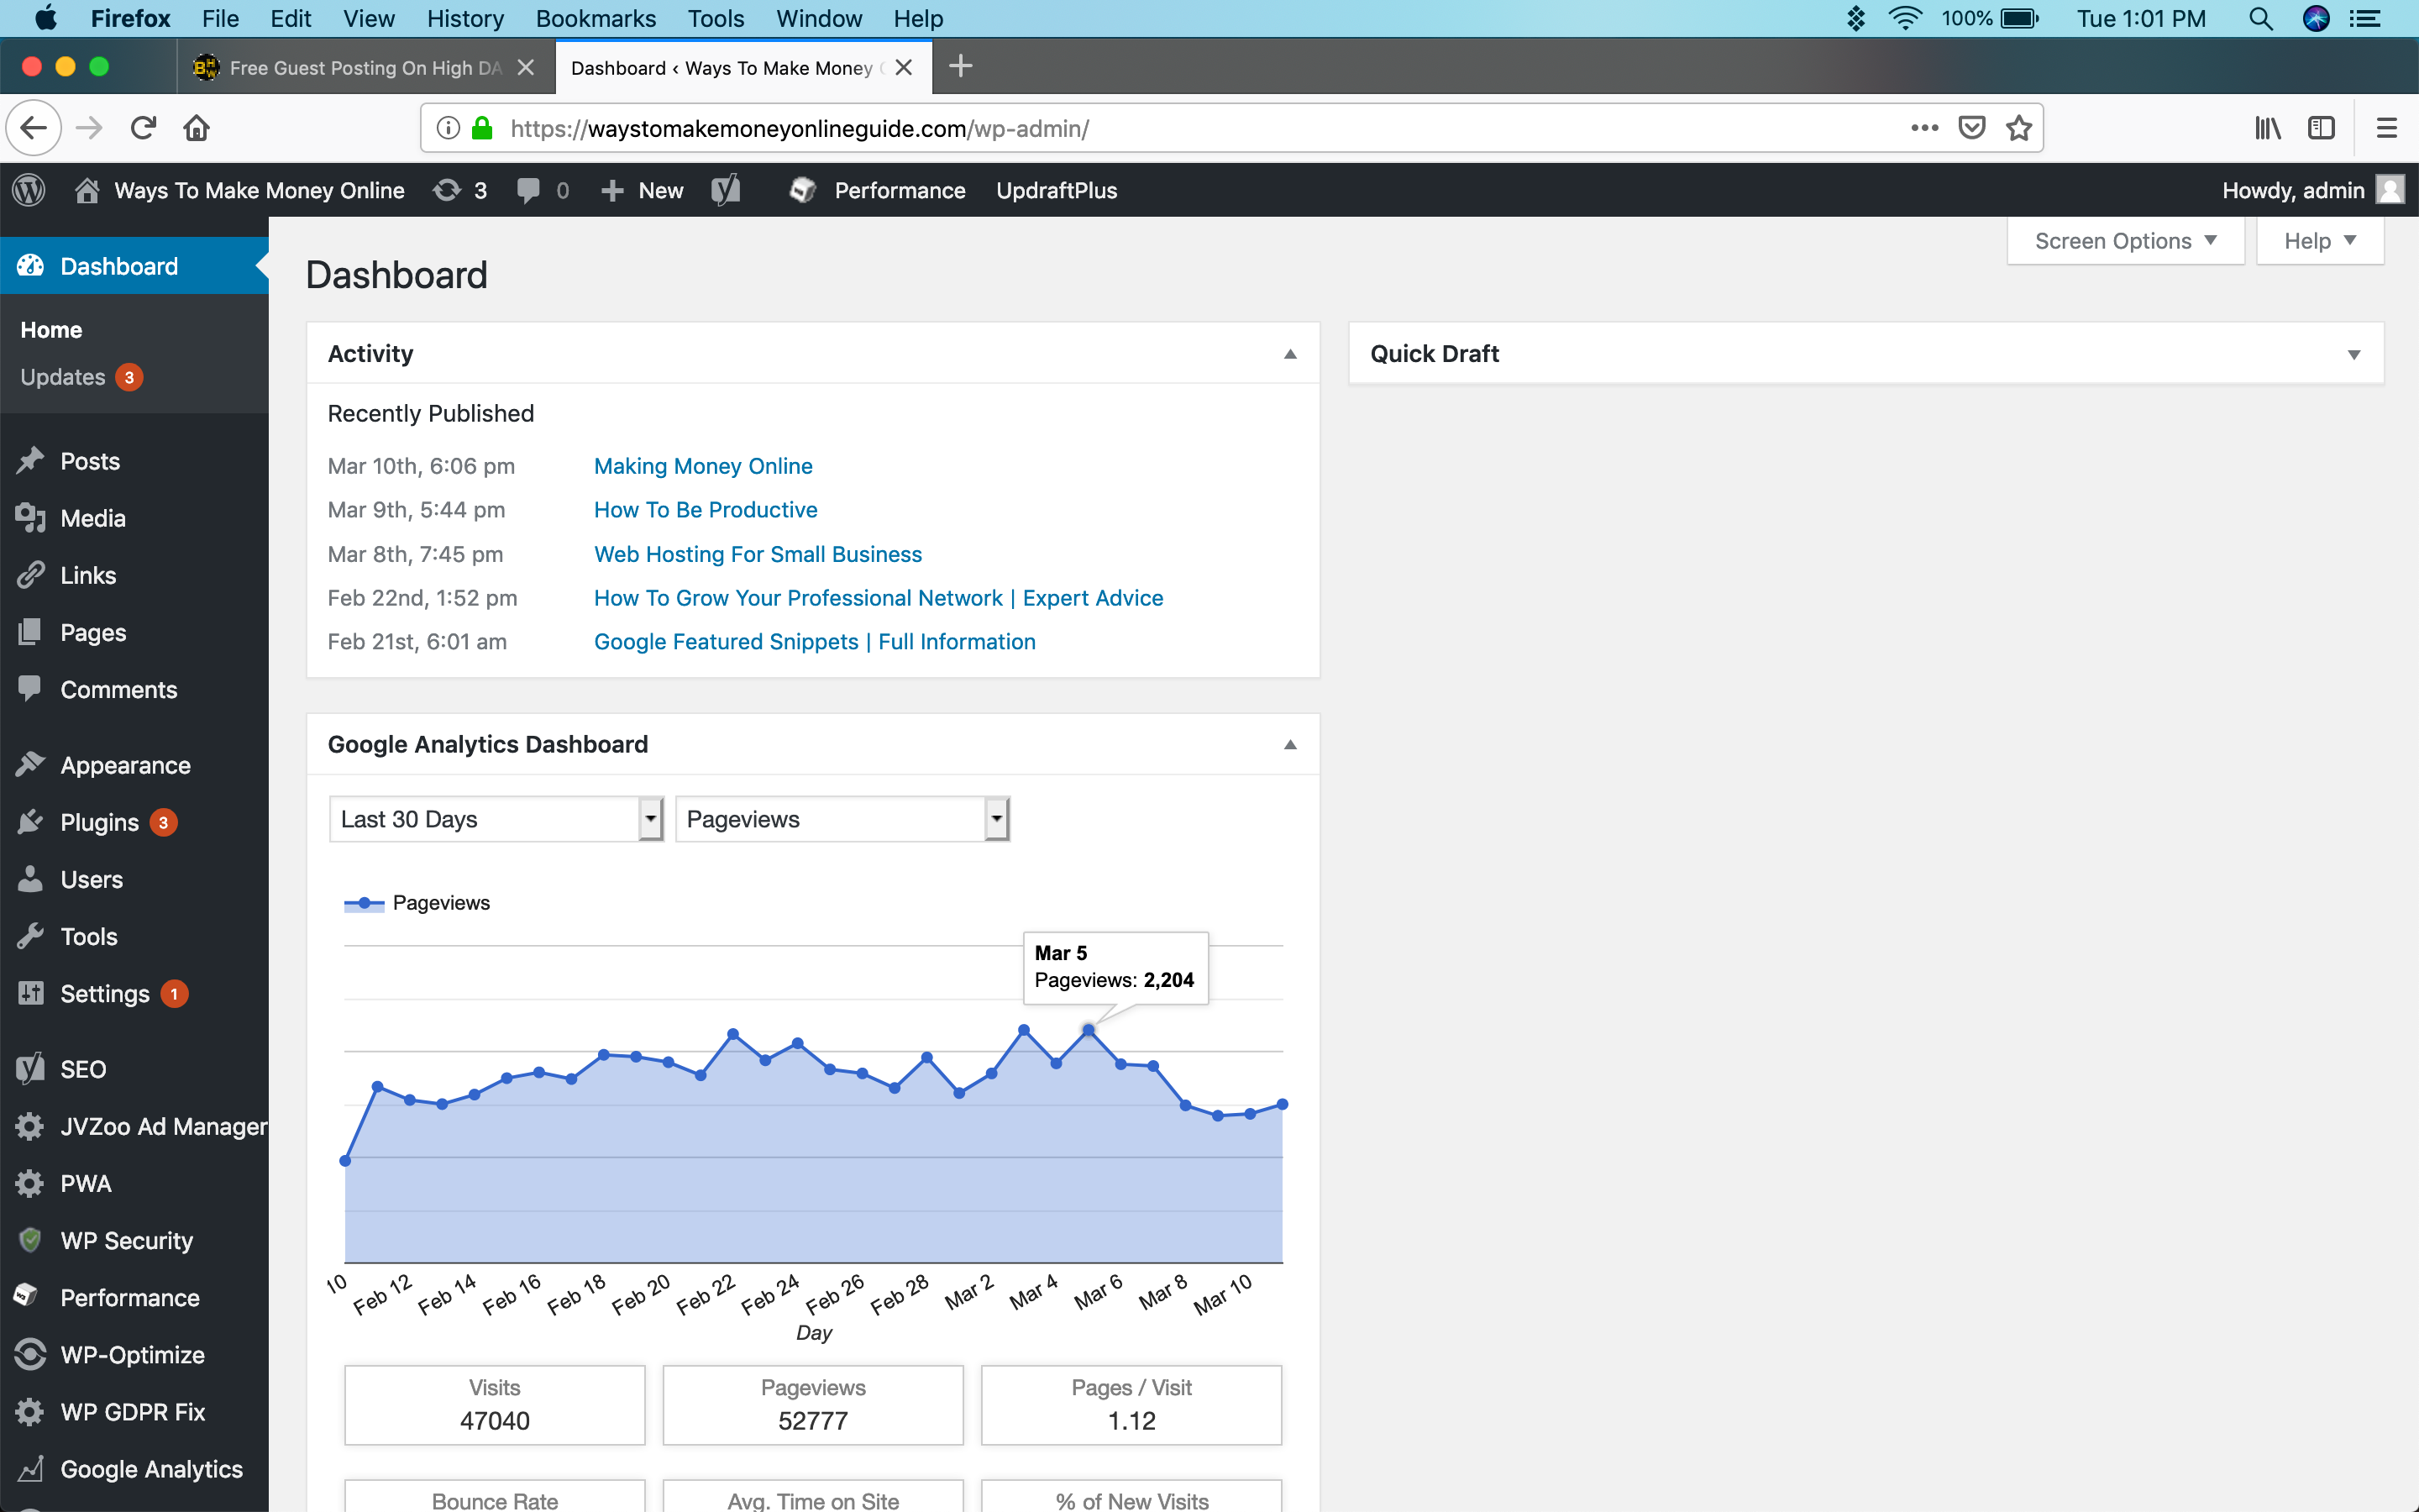The image size is (2419, 1512).
Task: Click the Pageviews 52777 stat box
Action: (813, 1405)
